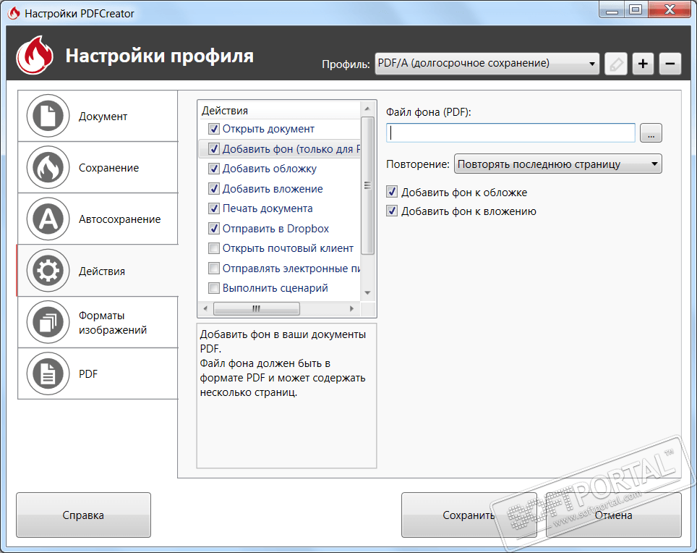Image resolution: width=697 pixels, height=553 pixels.
Task: Browse for background file with ... button
Action: (651, 133)
